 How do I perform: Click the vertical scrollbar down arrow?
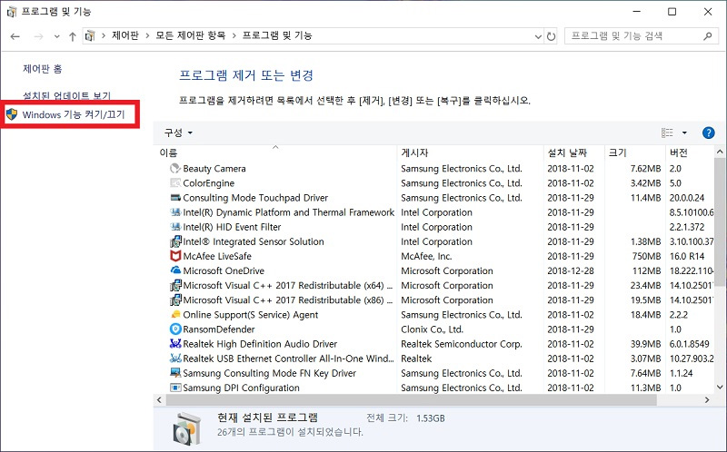(720, 388)
